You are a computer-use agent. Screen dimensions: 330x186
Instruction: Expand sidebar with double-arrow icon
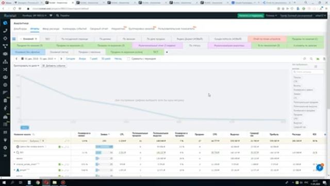[5, 156]
